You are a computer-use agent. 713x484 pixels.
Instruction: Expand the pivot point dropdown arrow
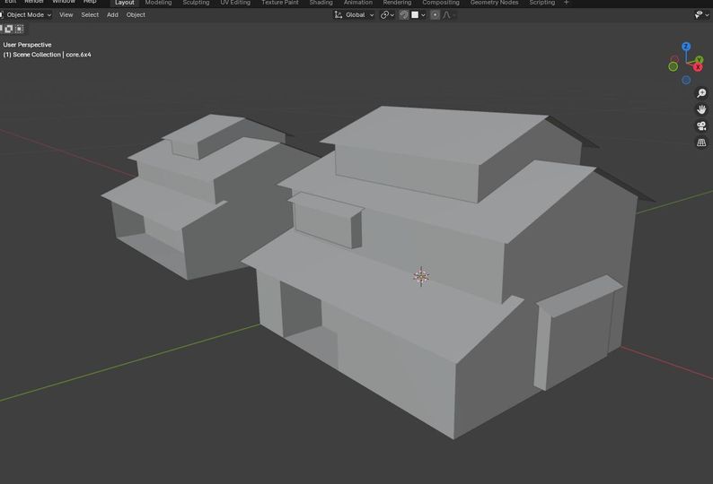[392, 15]
